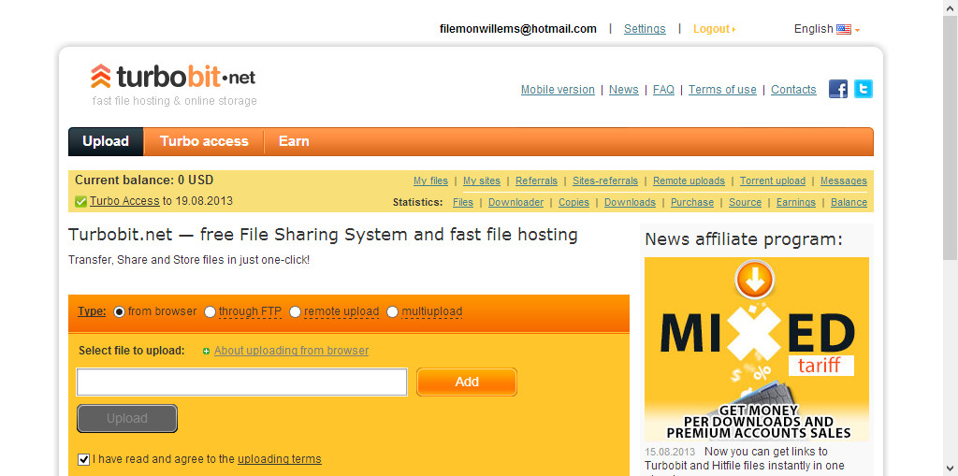Switch to the Earn tab
This screenshot has width=958, height=476.
(294, 141)
